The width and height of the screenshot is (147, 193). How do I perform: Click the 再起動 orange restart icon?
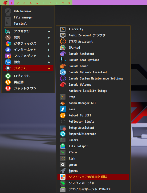[8, 82]
